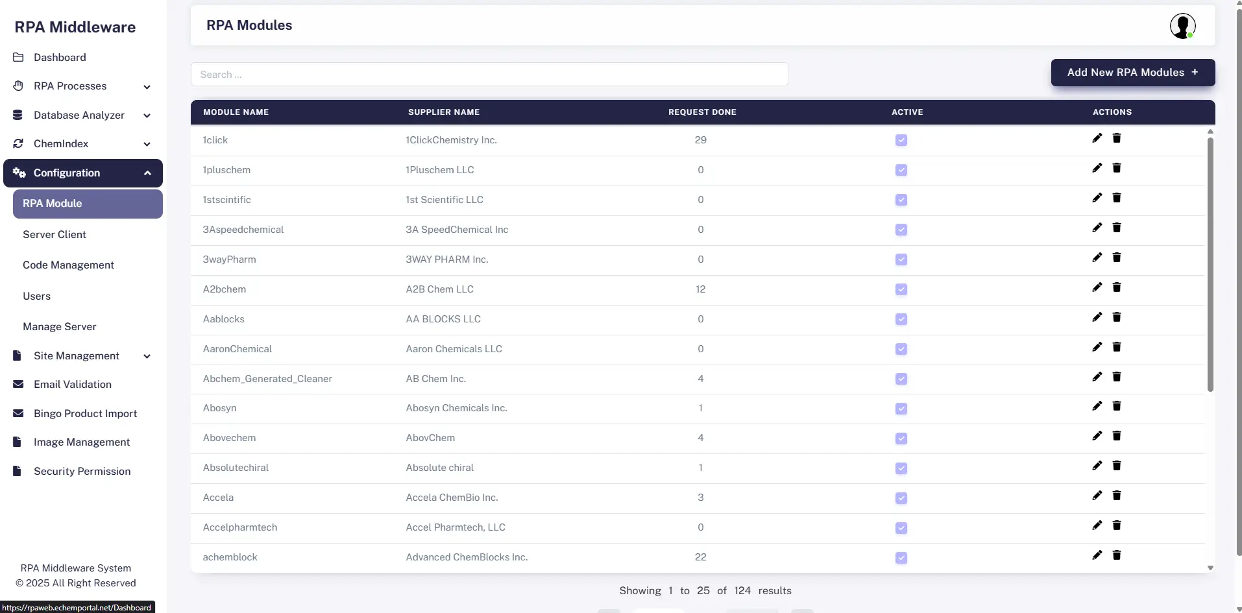Image resolution: width=1242 pixels, height=613 pixels.
Task: Toggle Active checkbox for Absolutechiral
Action: (x=901, y=468)
